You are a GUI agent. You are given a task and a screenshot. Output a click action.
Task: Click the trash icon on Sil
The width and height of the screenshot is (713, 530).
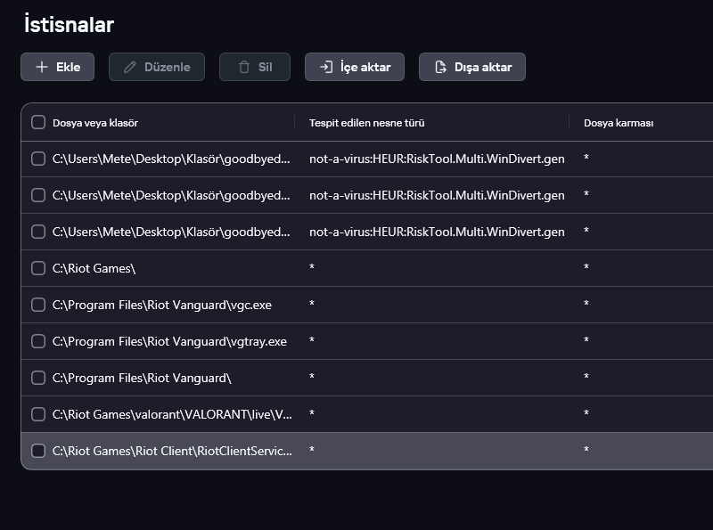click(244, 67)
